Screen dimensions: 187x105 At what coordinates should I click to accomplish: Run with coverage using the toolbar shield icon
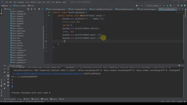pos(171,6)
